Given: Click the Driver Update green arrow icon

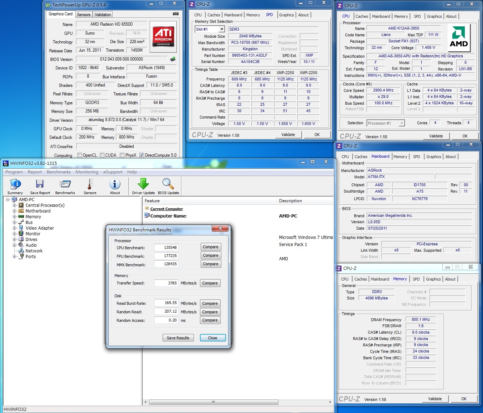Looking at the screenshot, I should click(143, 184).
